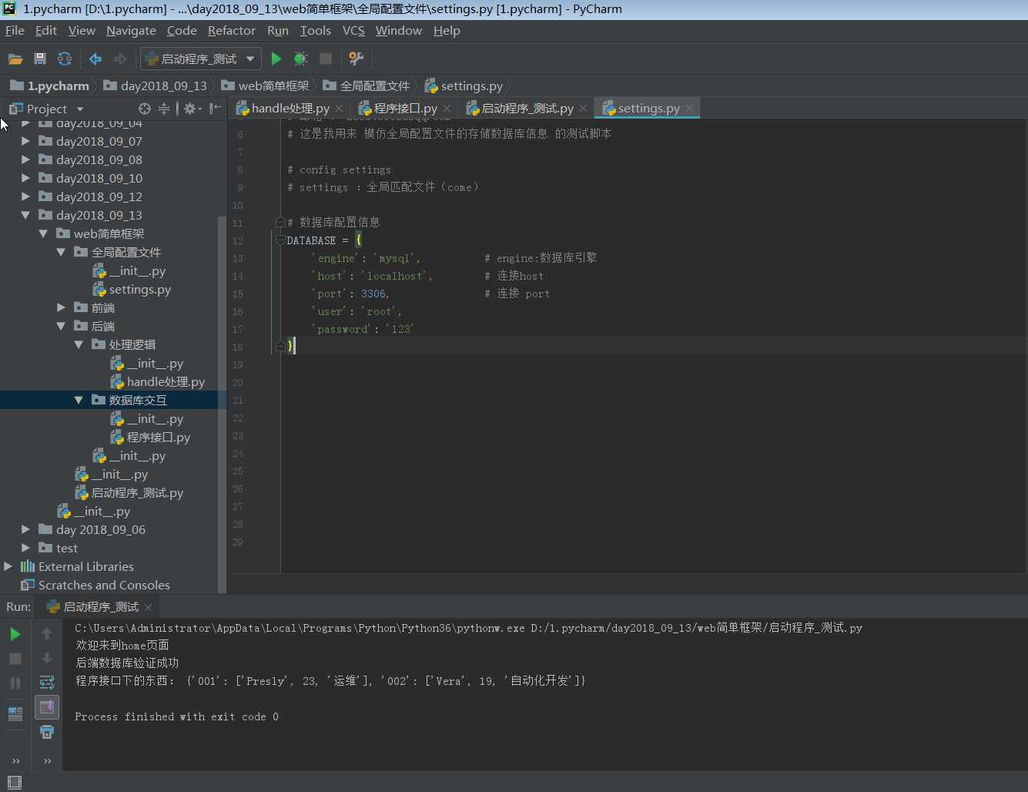
Task: Click the scroll-from-source target icon
Action: click(144, 109)
